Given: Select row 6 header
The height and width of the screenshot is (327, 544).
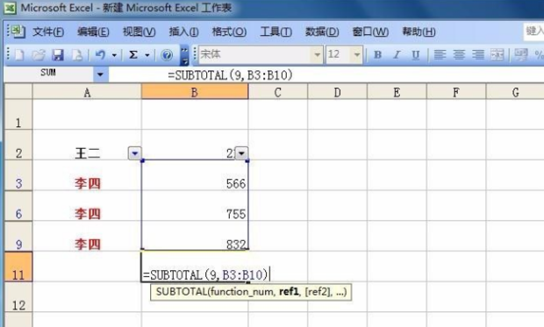Looking at the screenshot, I should click(18, 206).
